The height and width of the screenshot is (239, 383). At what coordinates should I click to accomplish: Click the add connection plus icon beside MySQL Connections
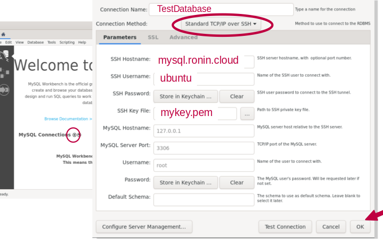[x=74, y=135]
